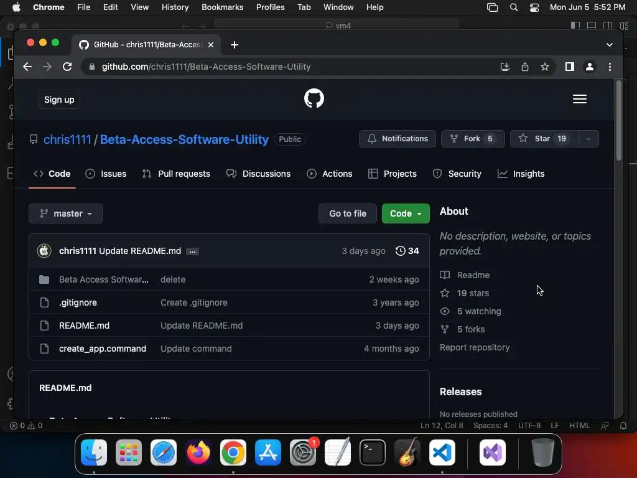Open Launchpad in the Dock
The height and width of the screenshot is (478, 637).
point(129,452)
